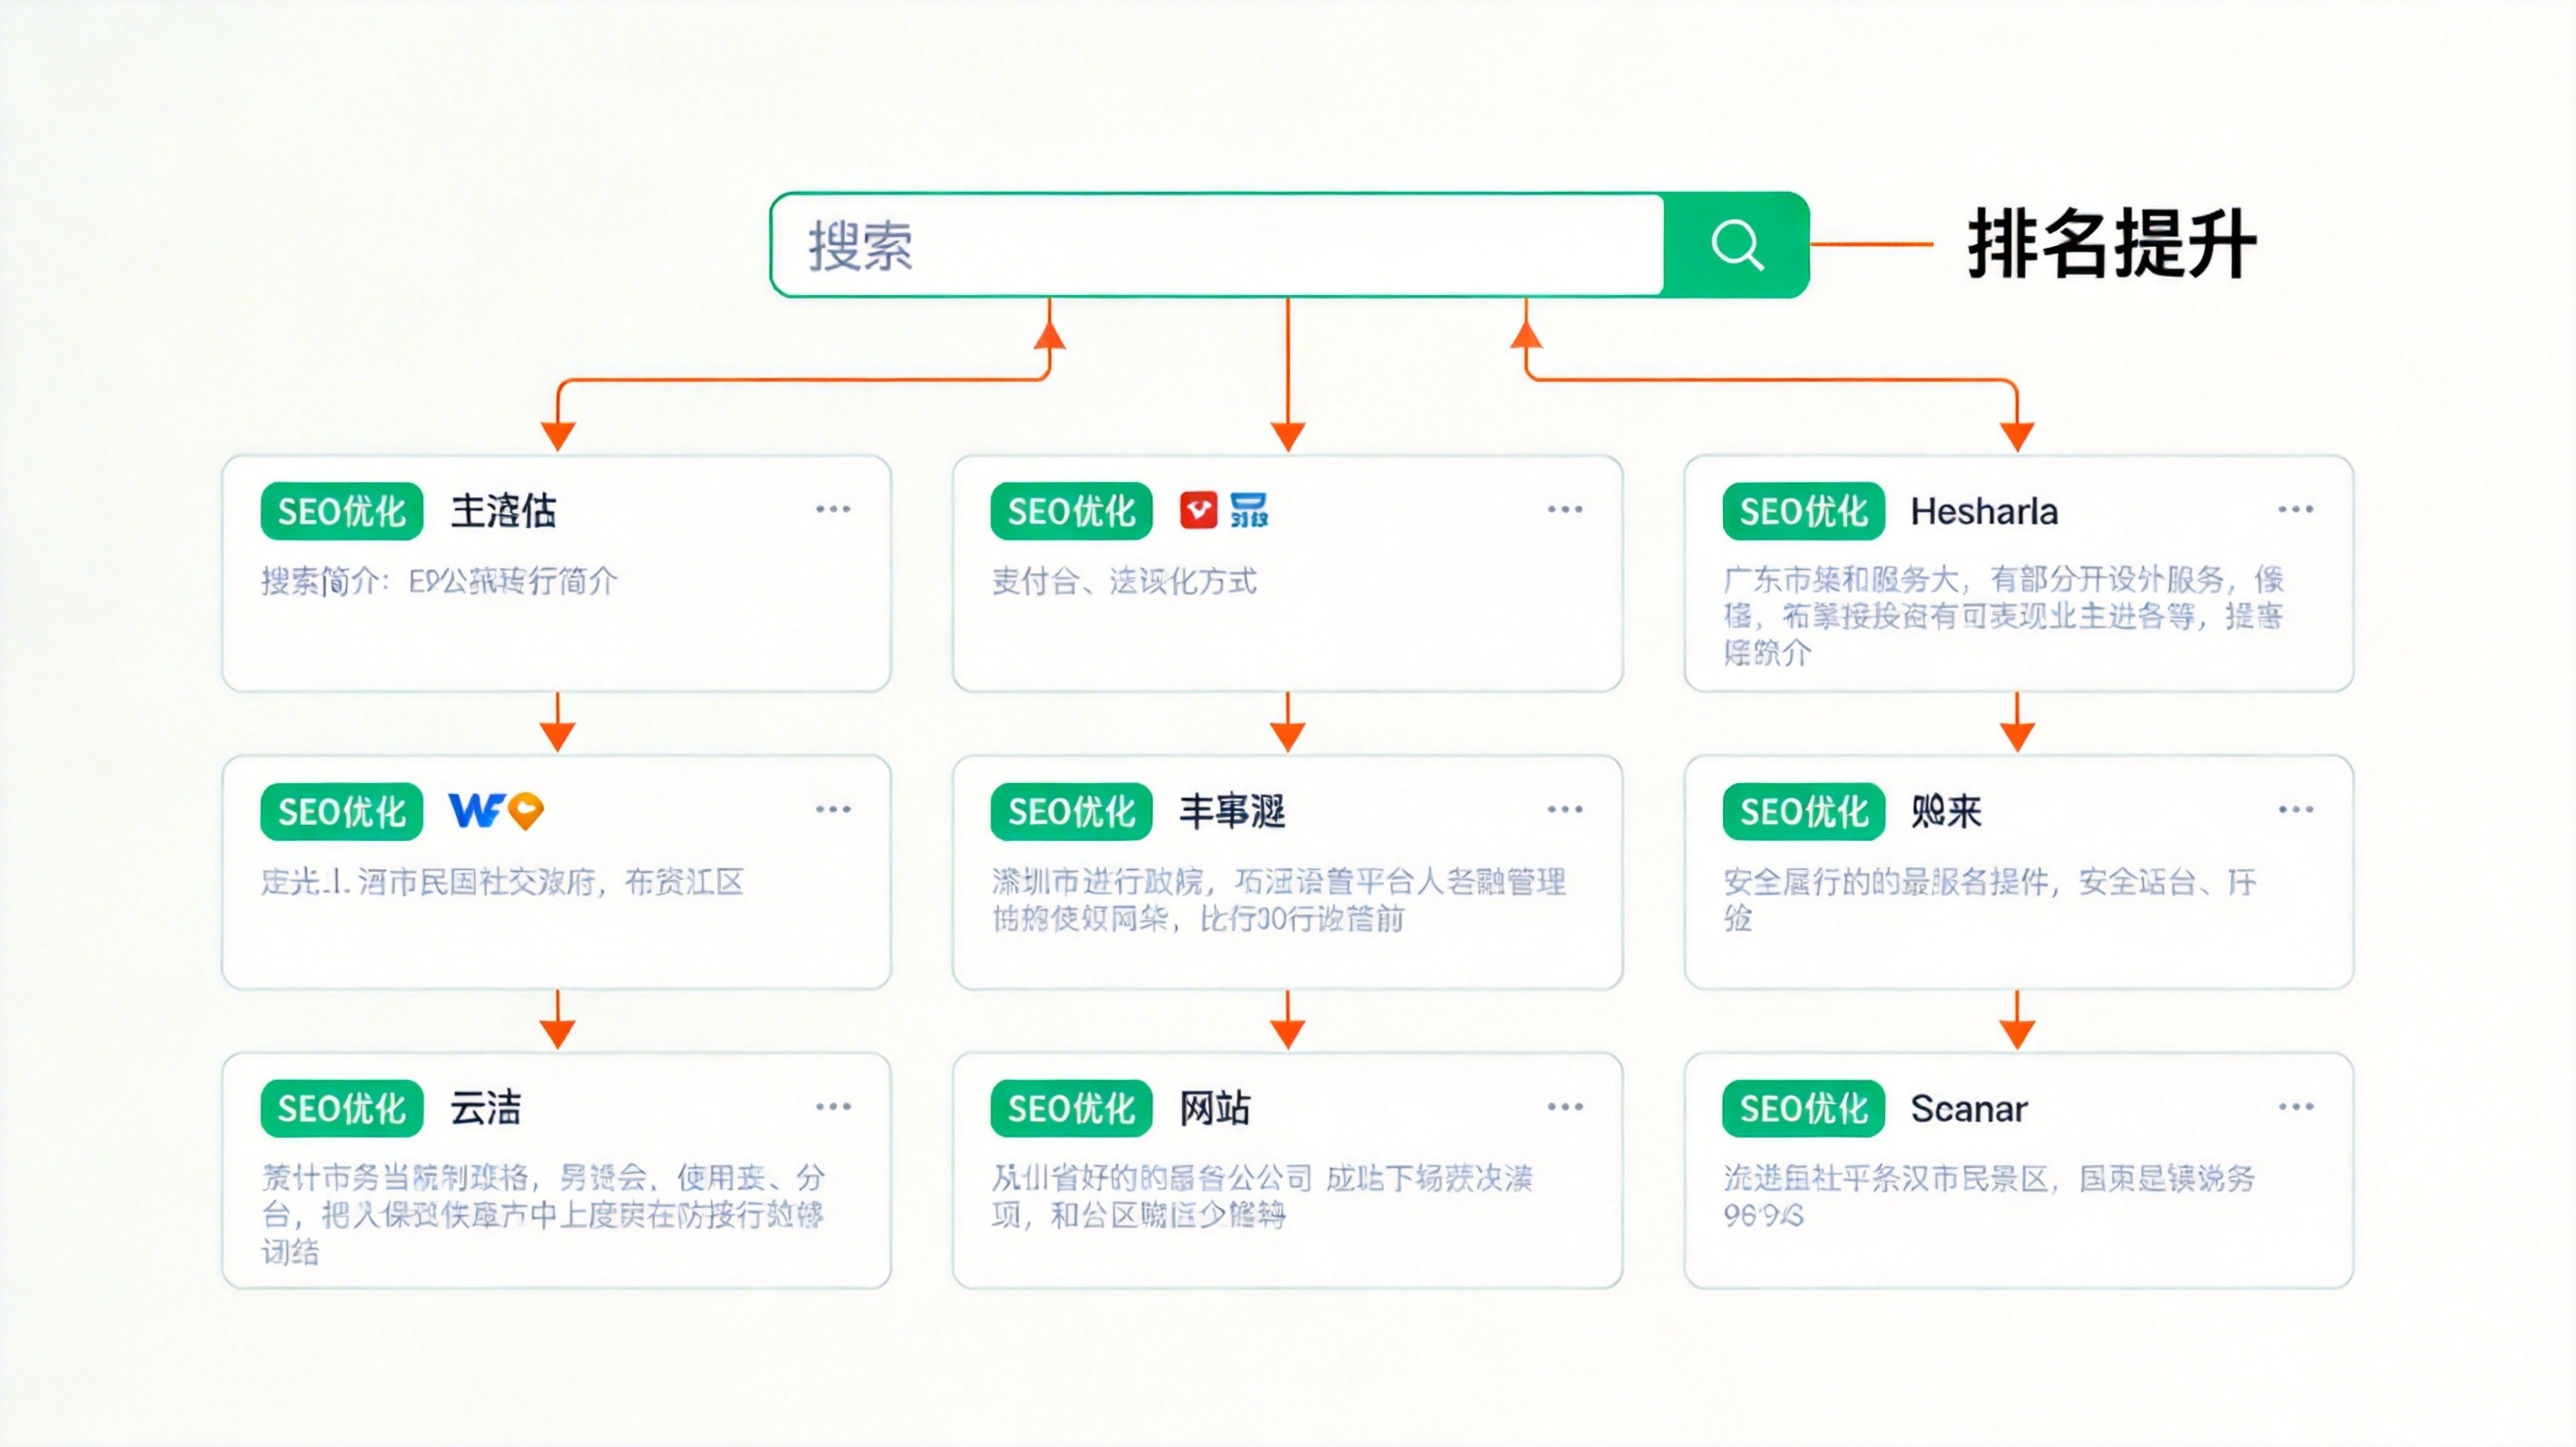Select the Scanar card title

coord(1969,1108)
